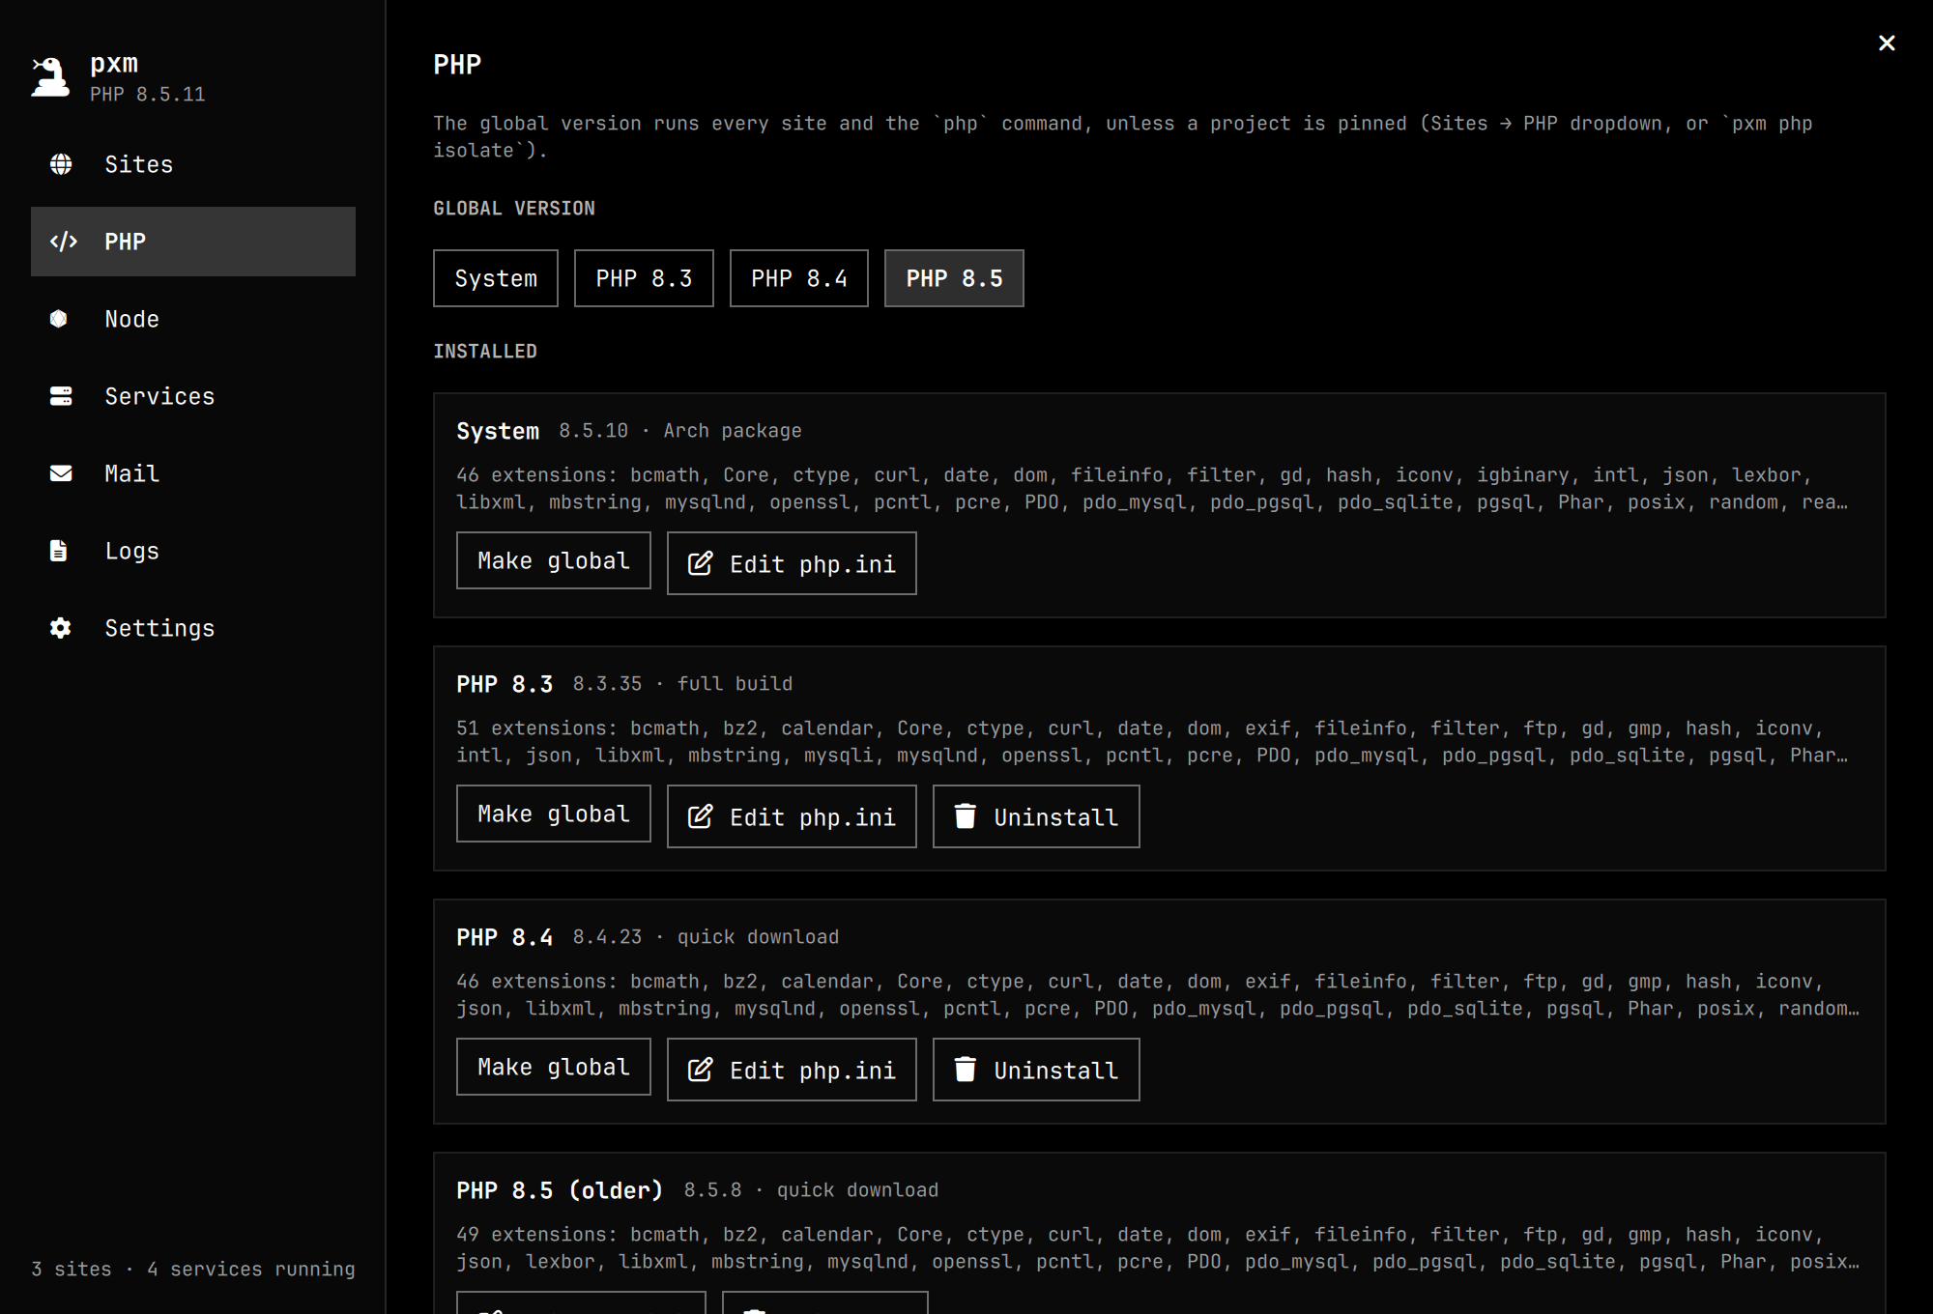This screenshot has height=1314, width=1933.
Task: Edit php.ini for System PHP
Action: pos(792,563)
